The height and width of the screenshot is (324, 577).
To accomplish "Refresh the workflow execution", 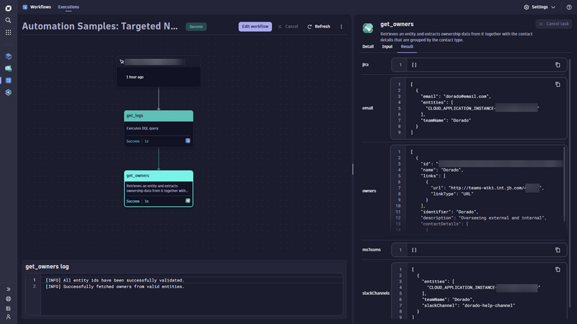I will pos(318,27).
